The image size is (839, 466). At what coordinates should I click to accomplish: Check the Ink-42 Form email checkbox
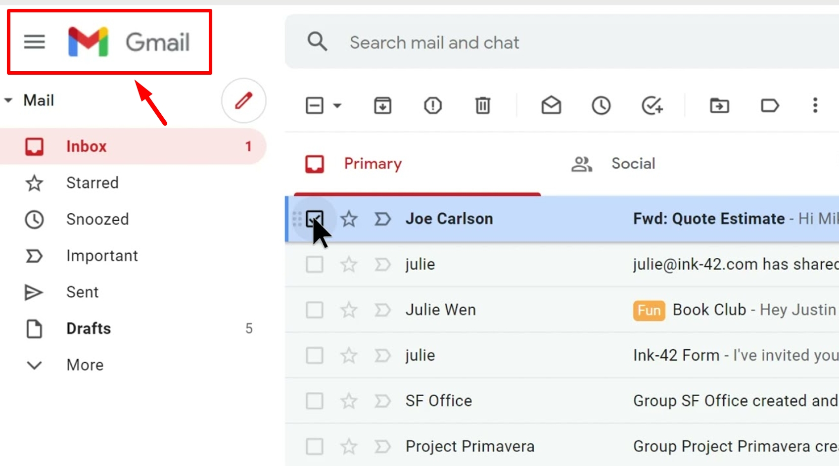tap(315, 356)
